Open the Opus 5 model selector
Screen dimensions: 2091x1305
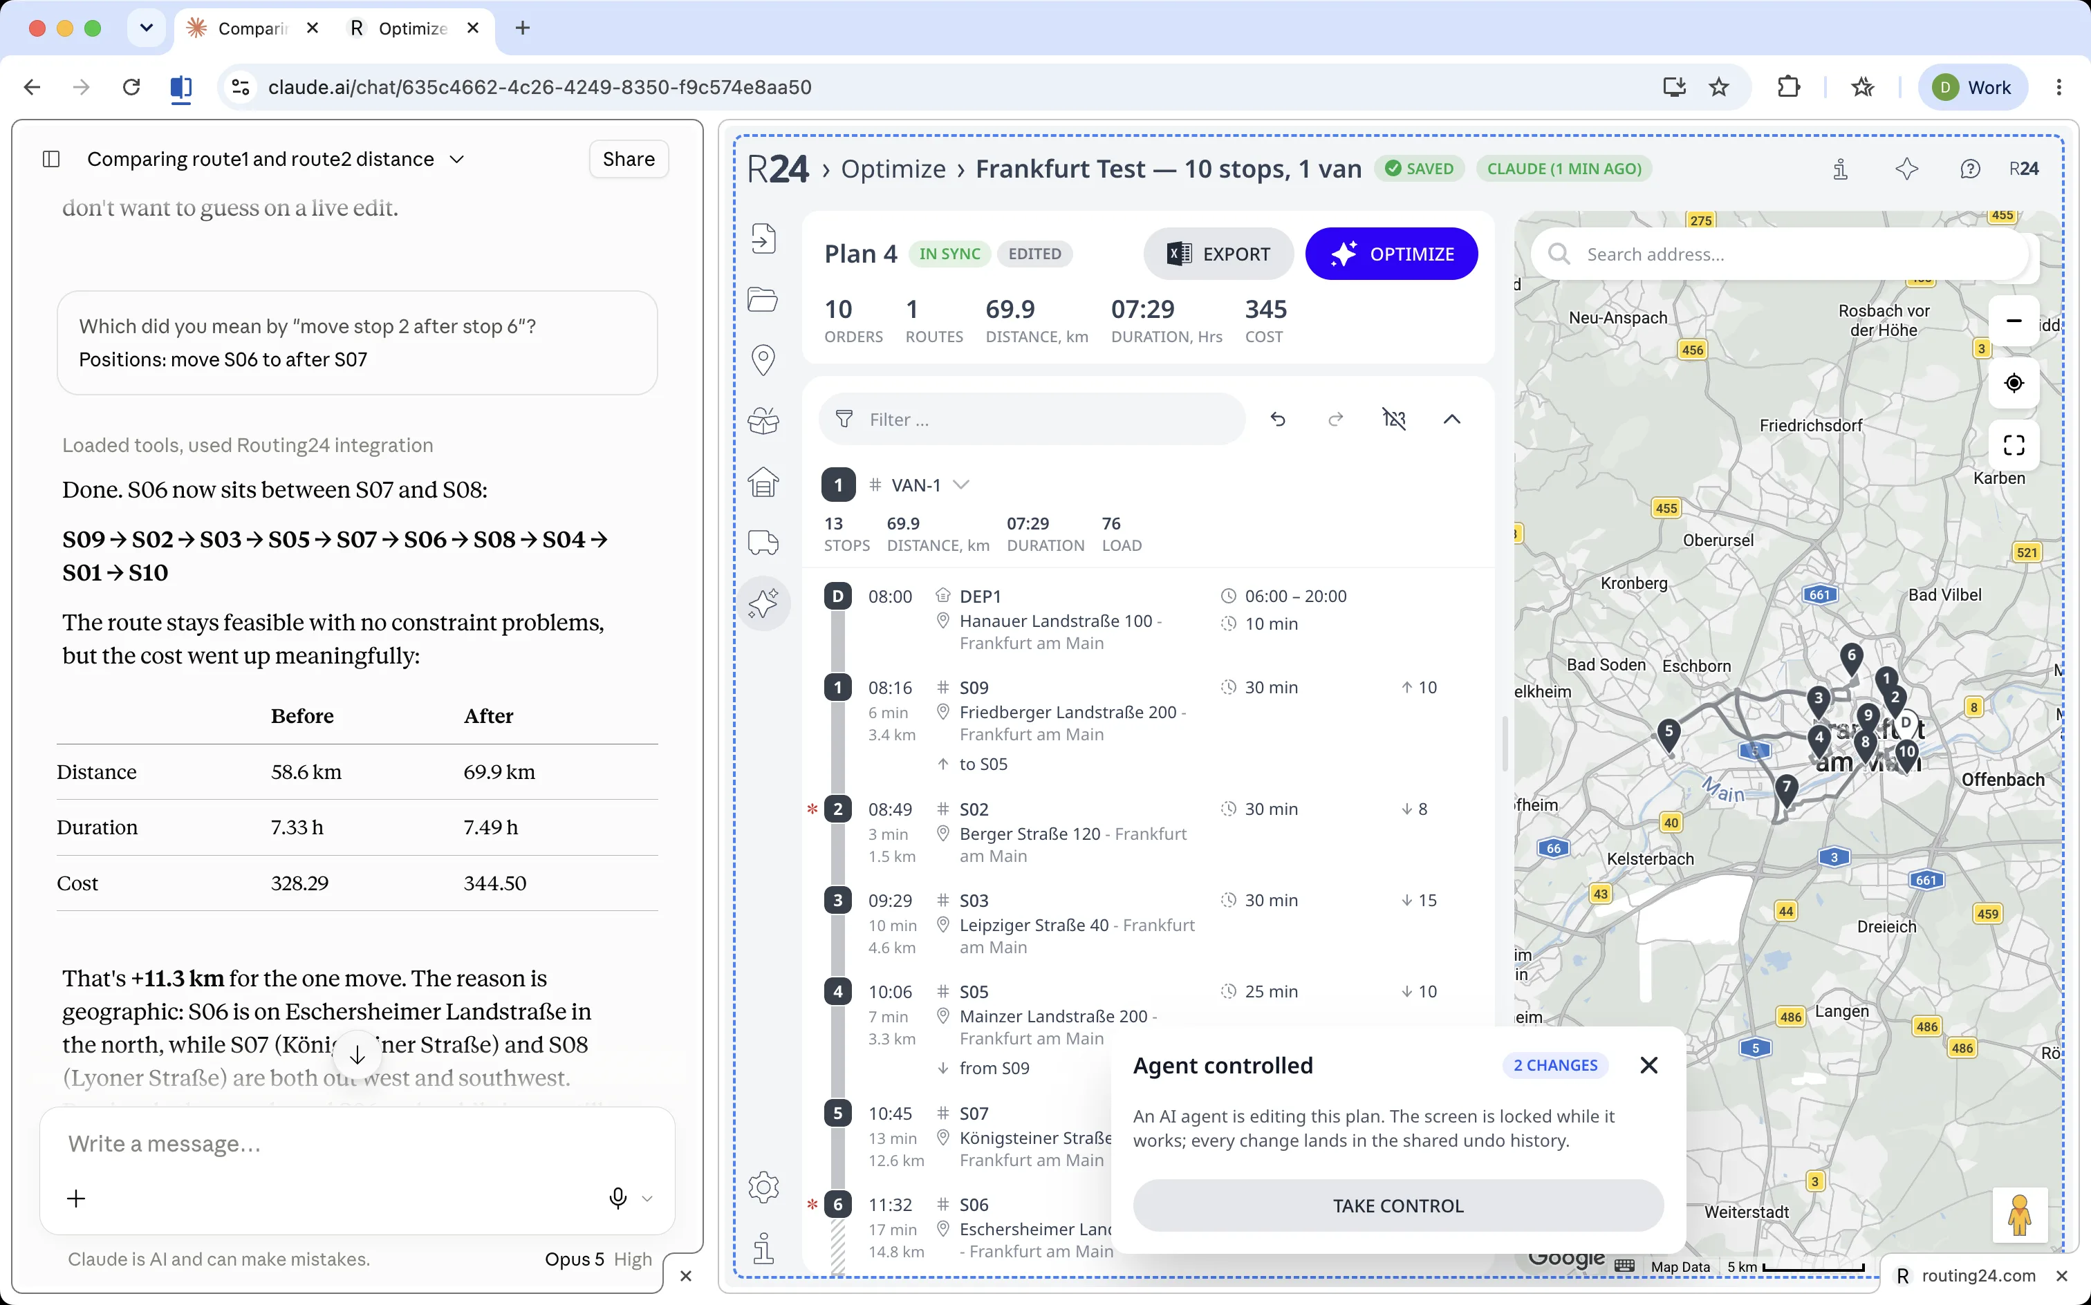click(x=598, y=1259)
